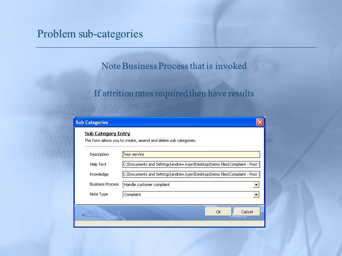Click the Knowledge label
Image resolution: width=342 pixels, height=256 pixels.
click(99, 174)
